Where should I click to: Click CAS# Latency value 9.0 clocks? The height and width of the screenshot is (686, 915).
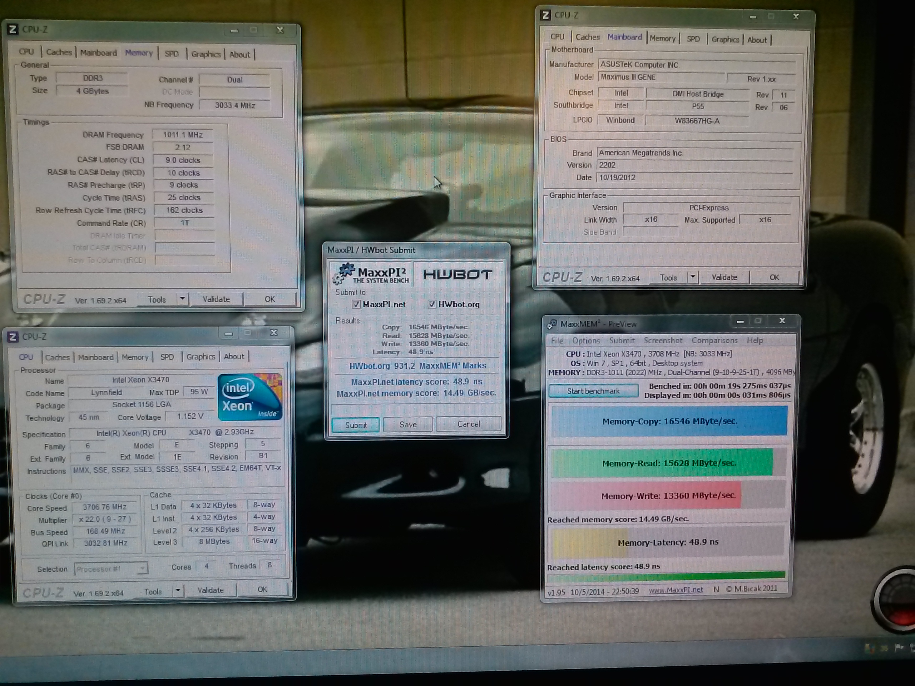click(183, 160)
